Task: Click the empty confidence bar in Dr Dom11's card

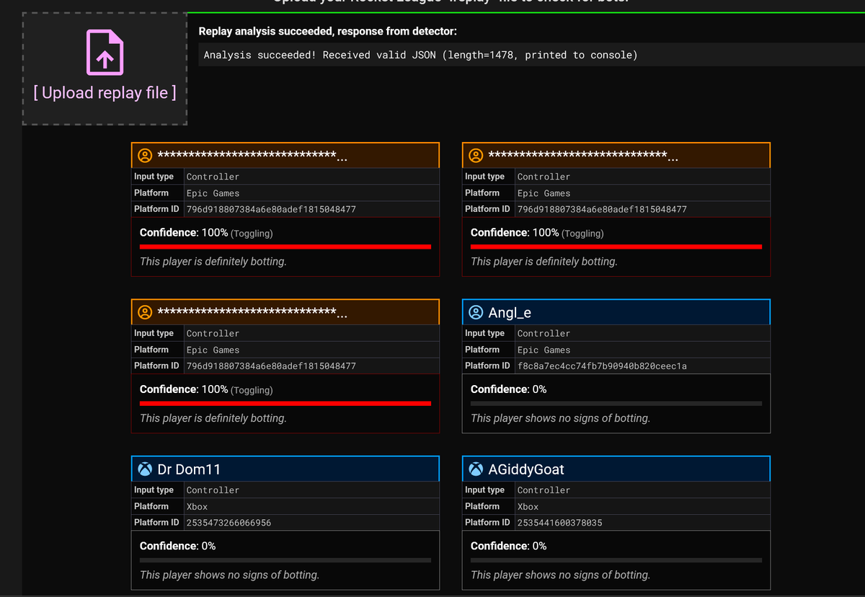Action: [285, 560]
